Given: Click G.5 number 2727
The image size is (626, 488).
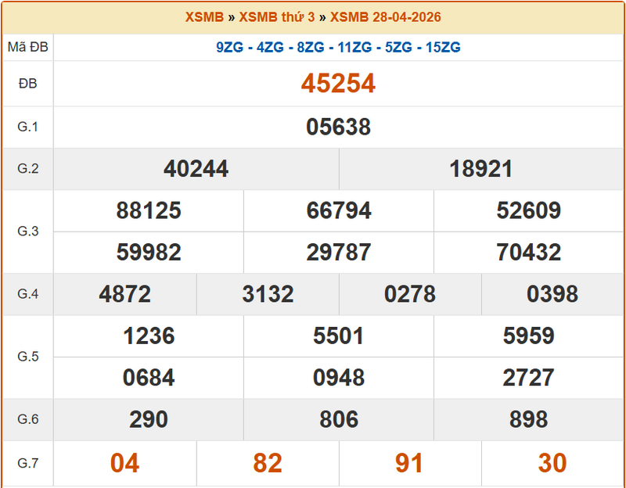Looking at the screenshot, I should click(529, 378).
